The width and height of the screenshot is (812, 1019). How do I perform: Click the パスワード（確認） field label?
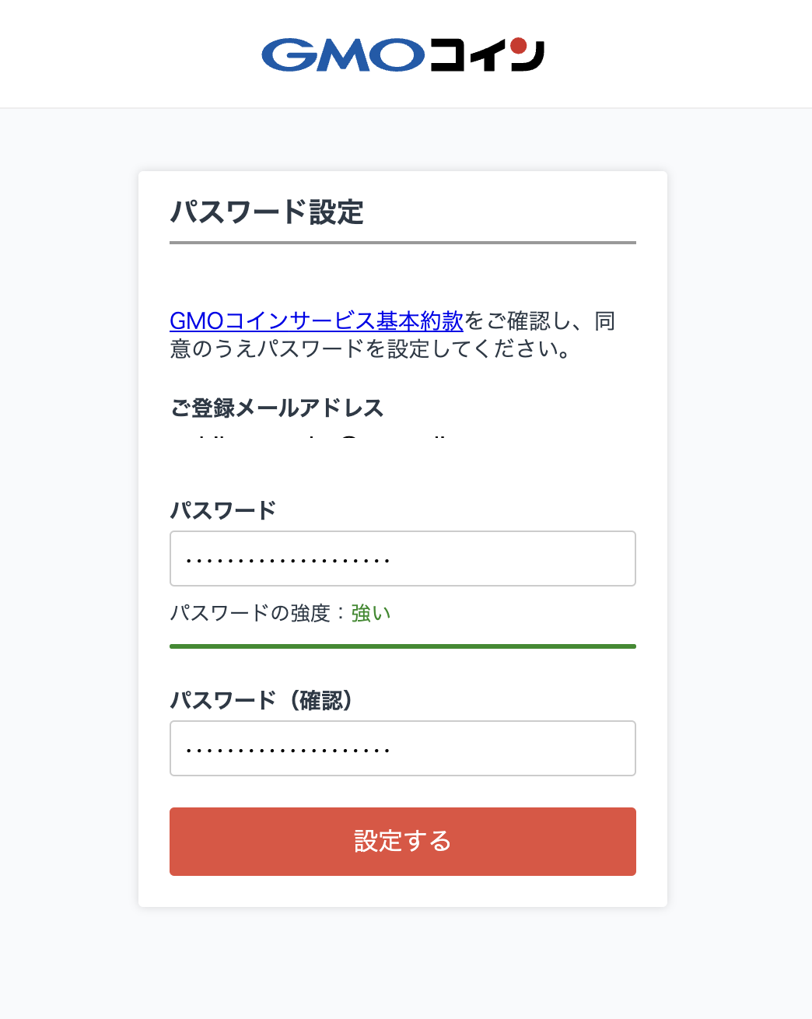(262, 701)
